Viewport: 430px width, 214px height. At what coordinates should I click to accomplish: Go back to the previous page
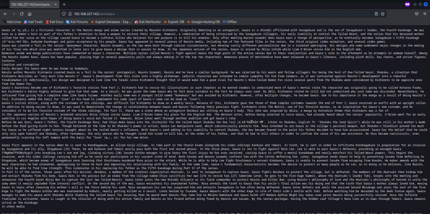coord(5,14)
